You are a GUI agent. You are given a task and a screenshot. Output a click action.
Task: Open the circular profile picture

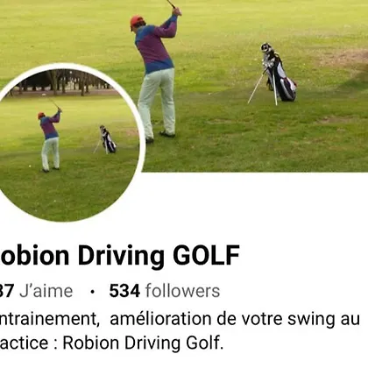67,143
